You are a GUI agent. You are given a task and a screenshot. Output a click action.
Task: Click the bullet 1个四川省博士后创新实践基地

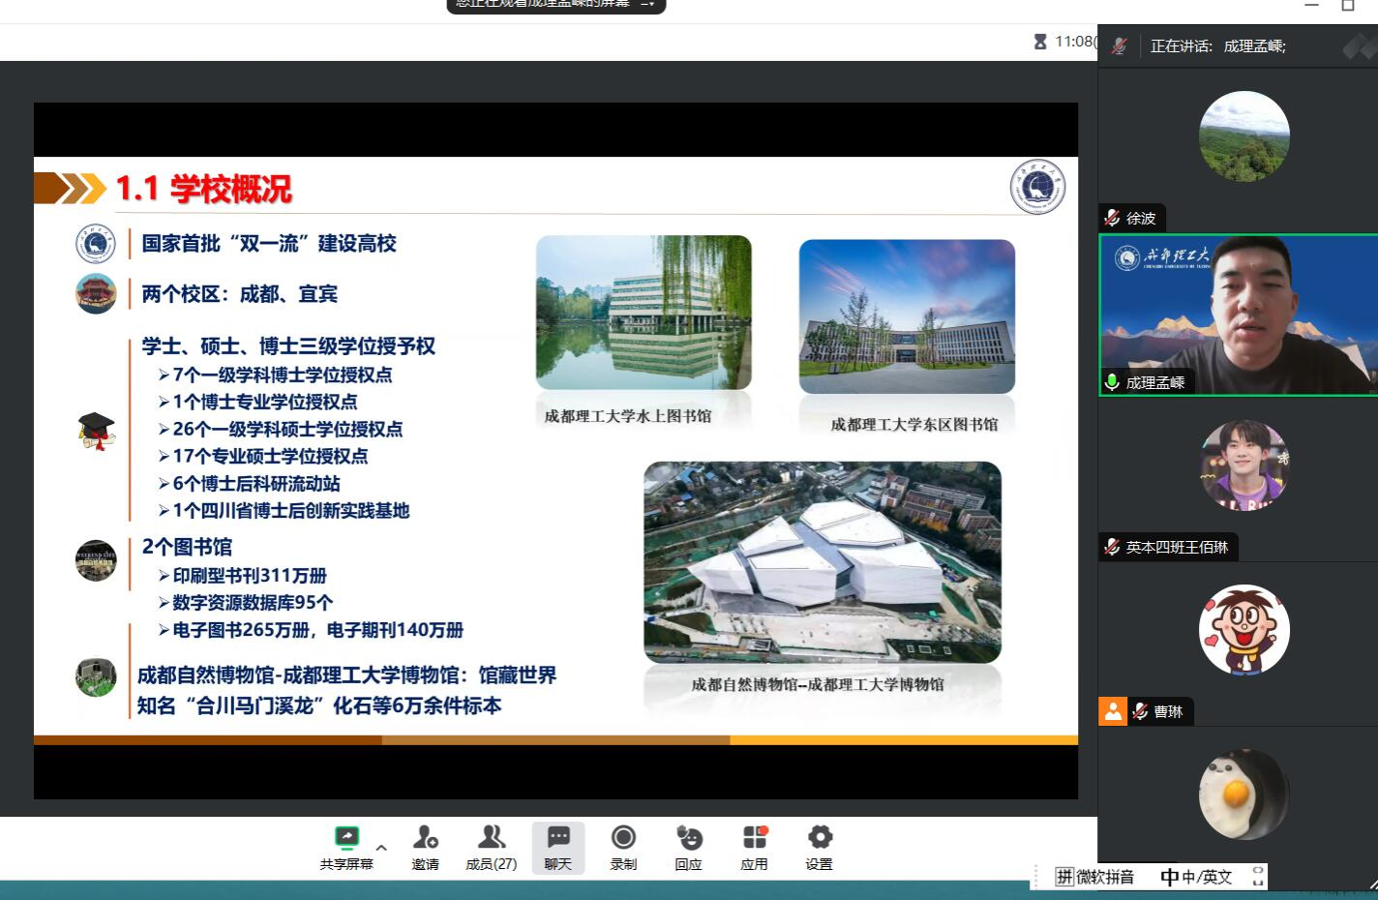[x=284, y=510]
